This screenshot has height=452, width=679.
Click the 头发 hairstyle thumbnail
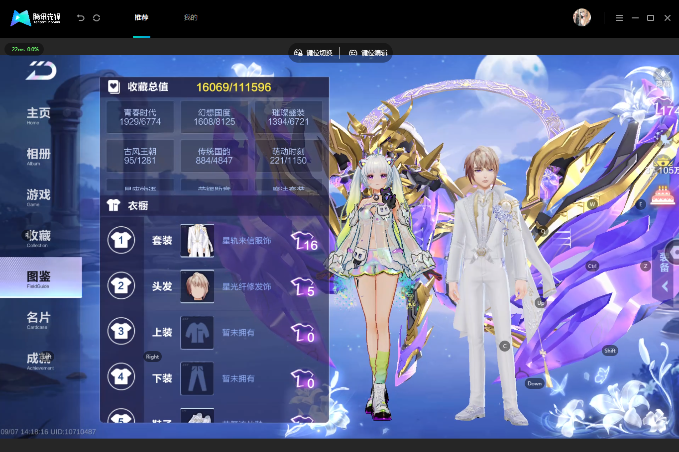coord(197,286)
